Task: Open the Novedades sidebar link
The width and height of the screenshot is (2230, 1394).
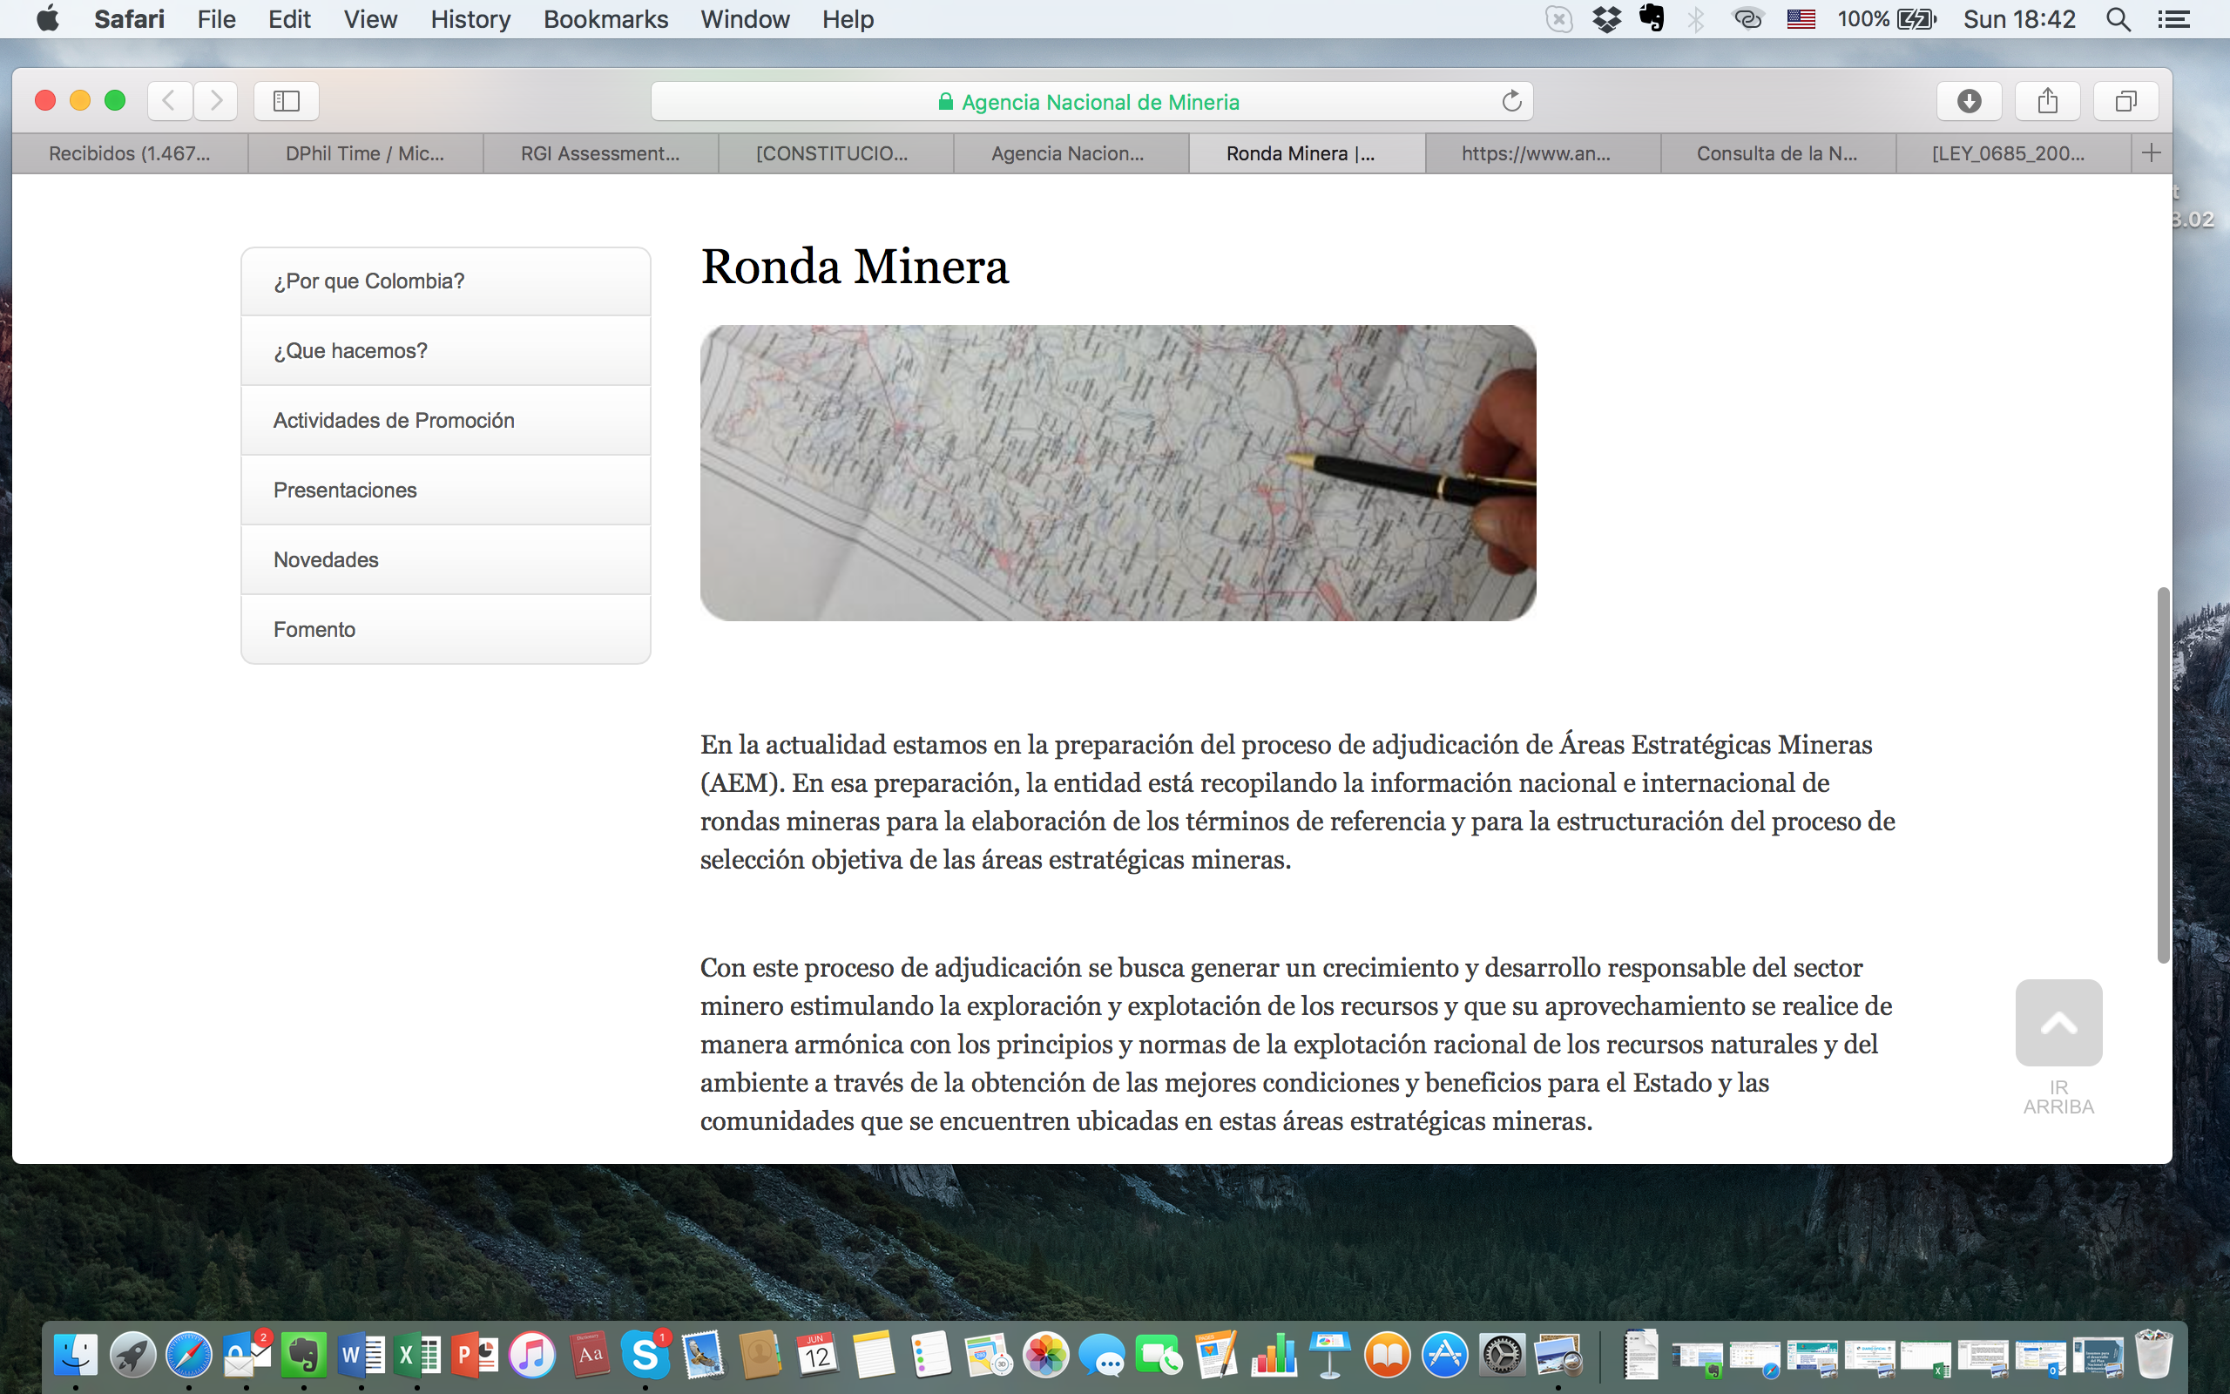Action: (446, 559)
